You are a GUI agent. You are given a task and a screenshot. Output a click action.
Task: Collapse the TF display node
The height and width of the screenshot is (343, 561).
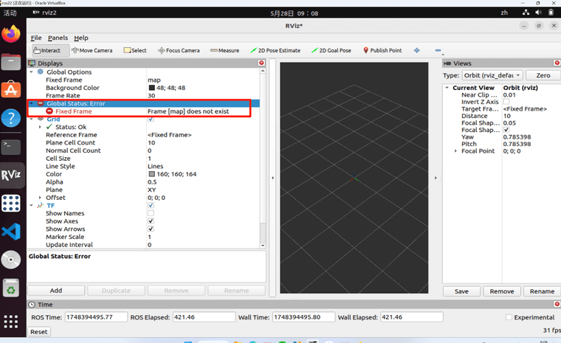pyautogui.click(x=32, y=205)
